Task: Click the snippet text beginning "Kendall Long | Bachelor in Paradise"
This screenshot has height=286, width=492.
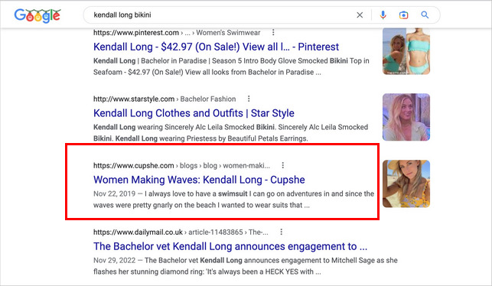Action: 231,67
